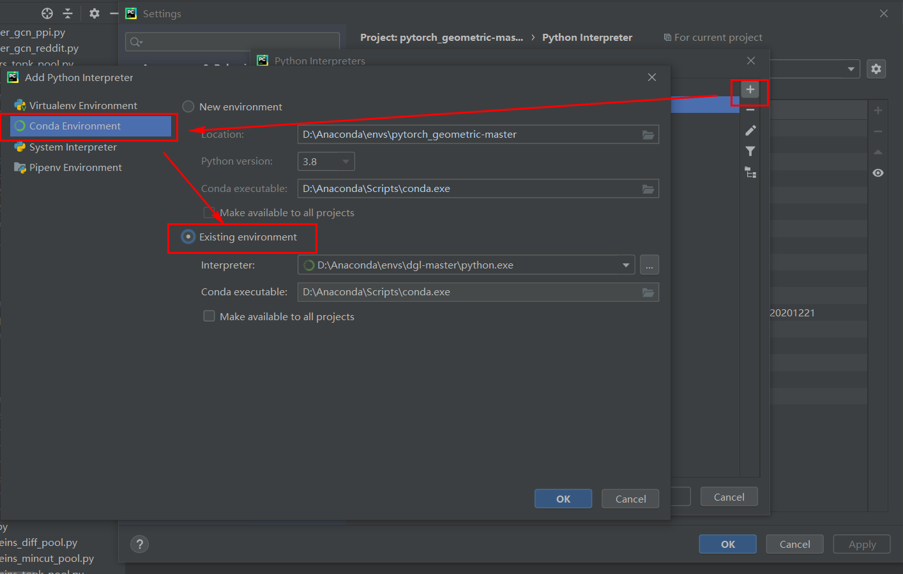Open eins_diff_pool.py in project tree
The image size is (903, 574).
coord(39,543)
